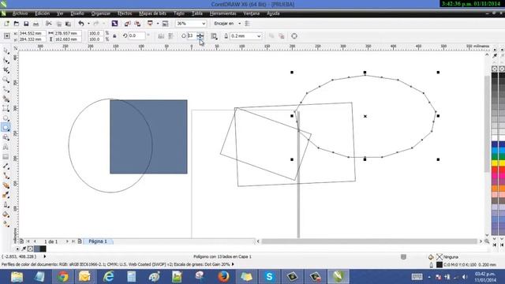Click add page icon before page counter
The image size is (505, 284).
tap(21, 241)
